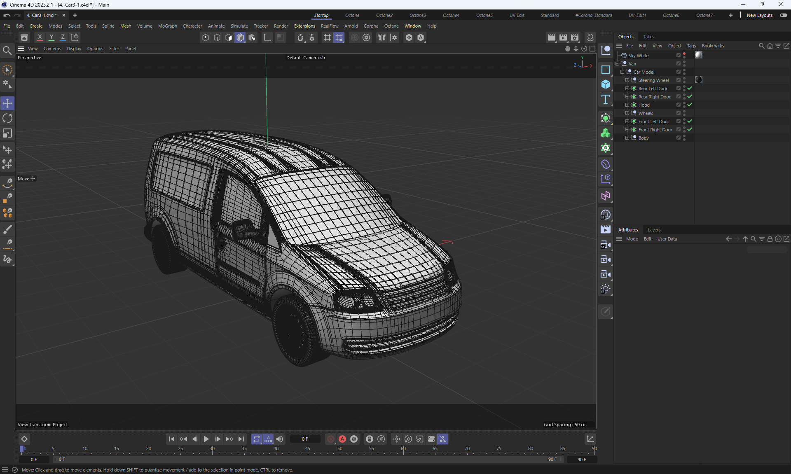Click the Text spline tool icon
791x474 pixels.
[x=605, y=99]
